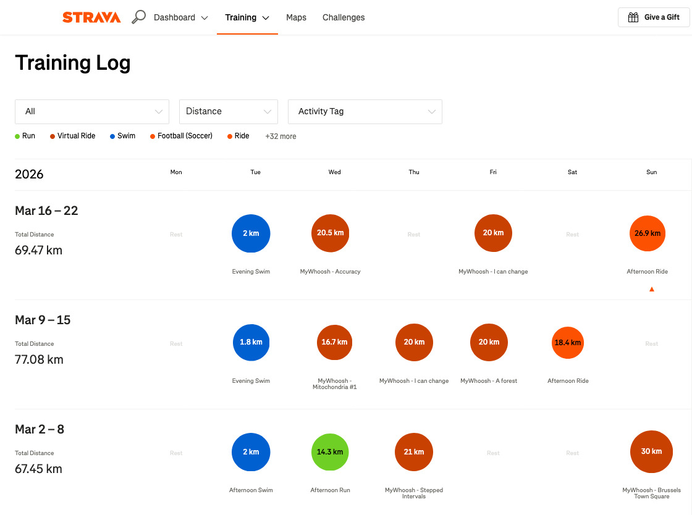The height and width of the screenshot is (515, 692).
Task: Open the 30 km Brussels Town Square bubble
Action: click(651, 452)
